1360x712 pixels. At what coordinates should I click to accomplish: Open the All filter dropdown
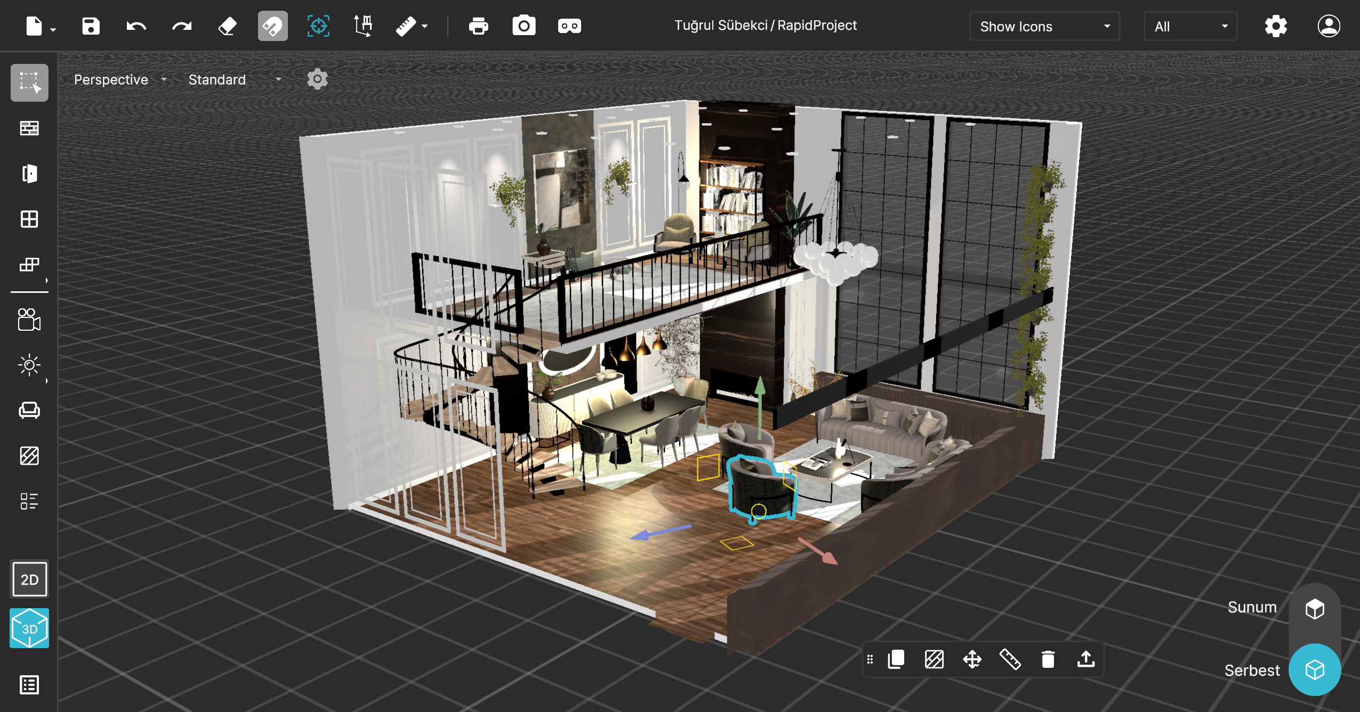[x=1189, y=26]
